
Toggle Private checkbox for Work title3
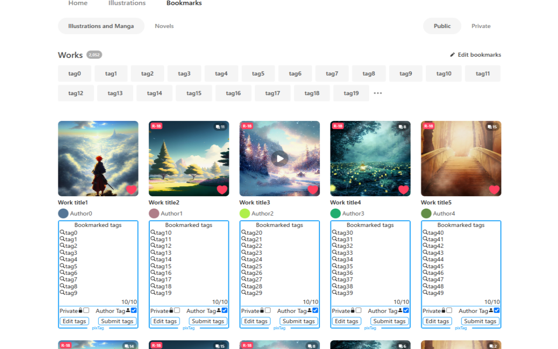coord(268,311)
